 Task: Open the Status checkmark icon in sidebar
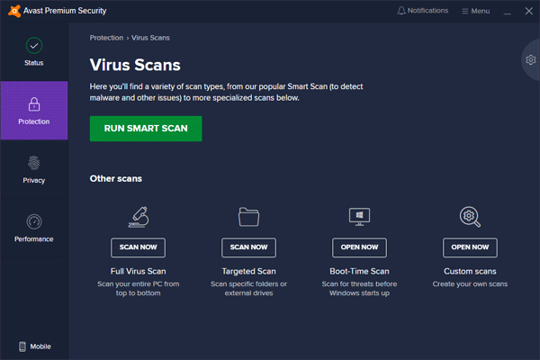point(34,46)
